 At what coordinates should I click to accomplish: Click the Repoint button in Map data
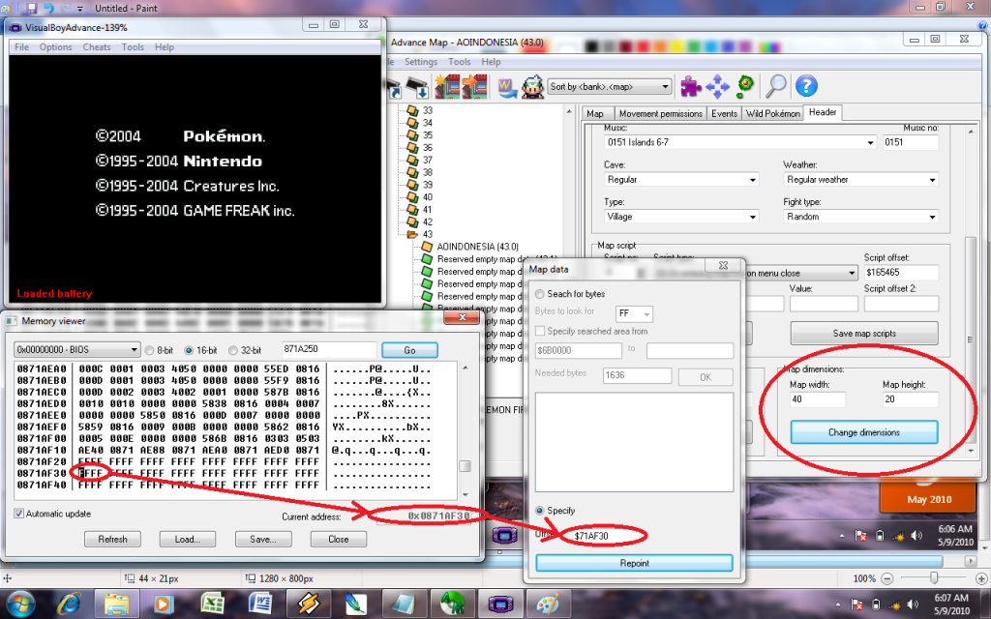coord(634,564)
